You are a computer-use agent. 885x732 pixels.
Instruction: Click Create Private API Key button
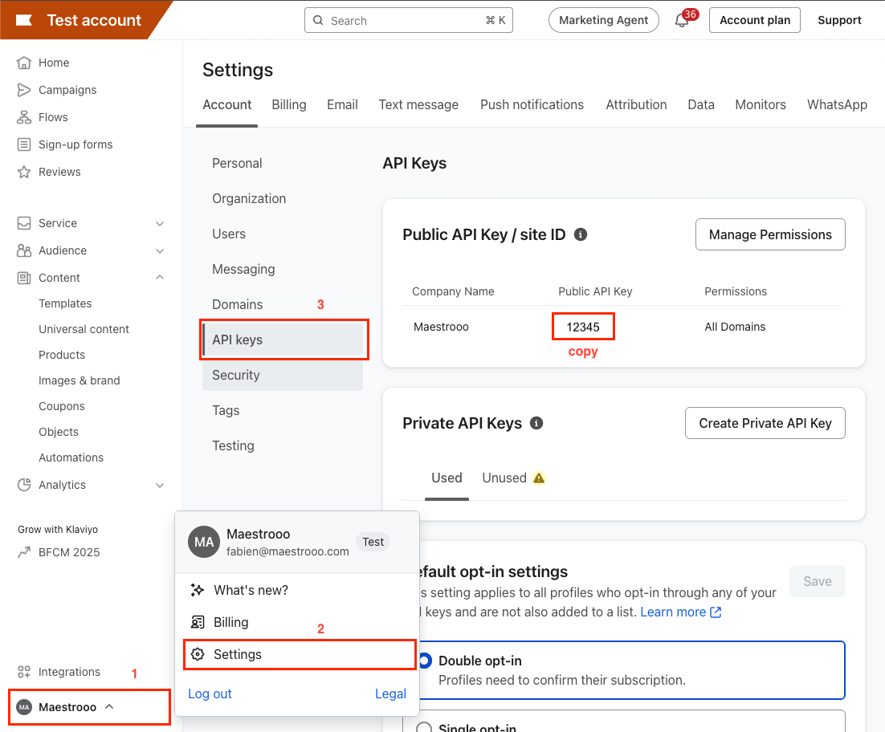[765, 423]
